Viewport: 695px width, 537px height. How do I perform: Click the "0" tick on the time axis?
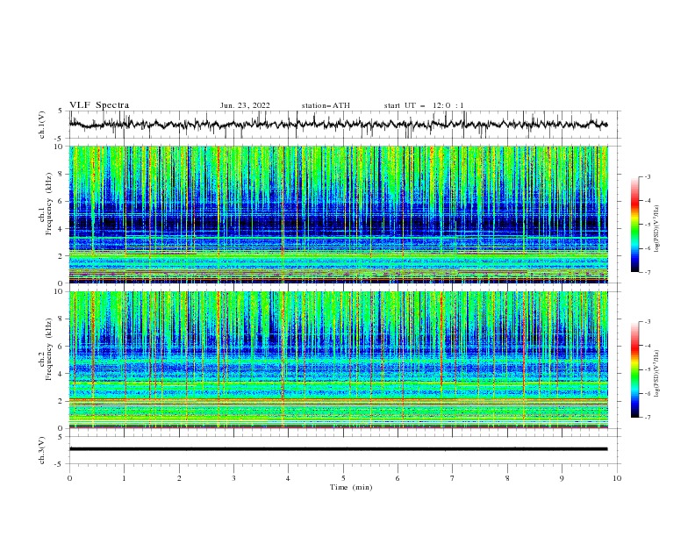pos(69,478)
